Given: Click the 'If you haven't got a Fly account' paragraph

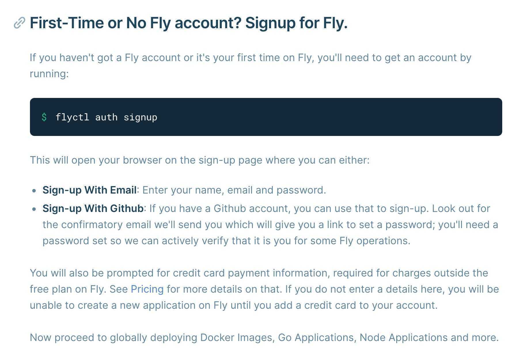Looking at the screenshot, I should click(251, 65).
